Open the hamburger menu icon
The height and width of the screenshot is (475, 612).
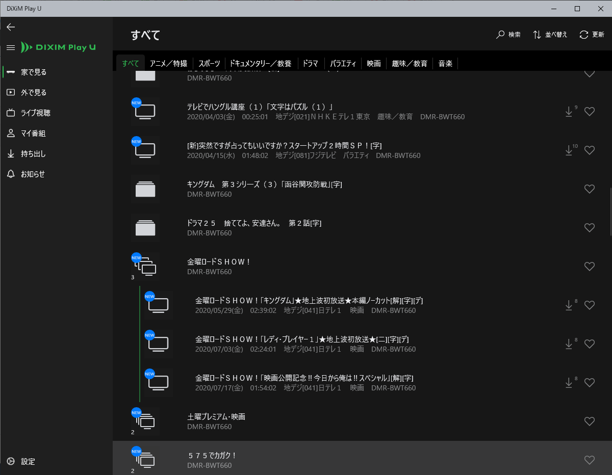(x=11, y=47)
